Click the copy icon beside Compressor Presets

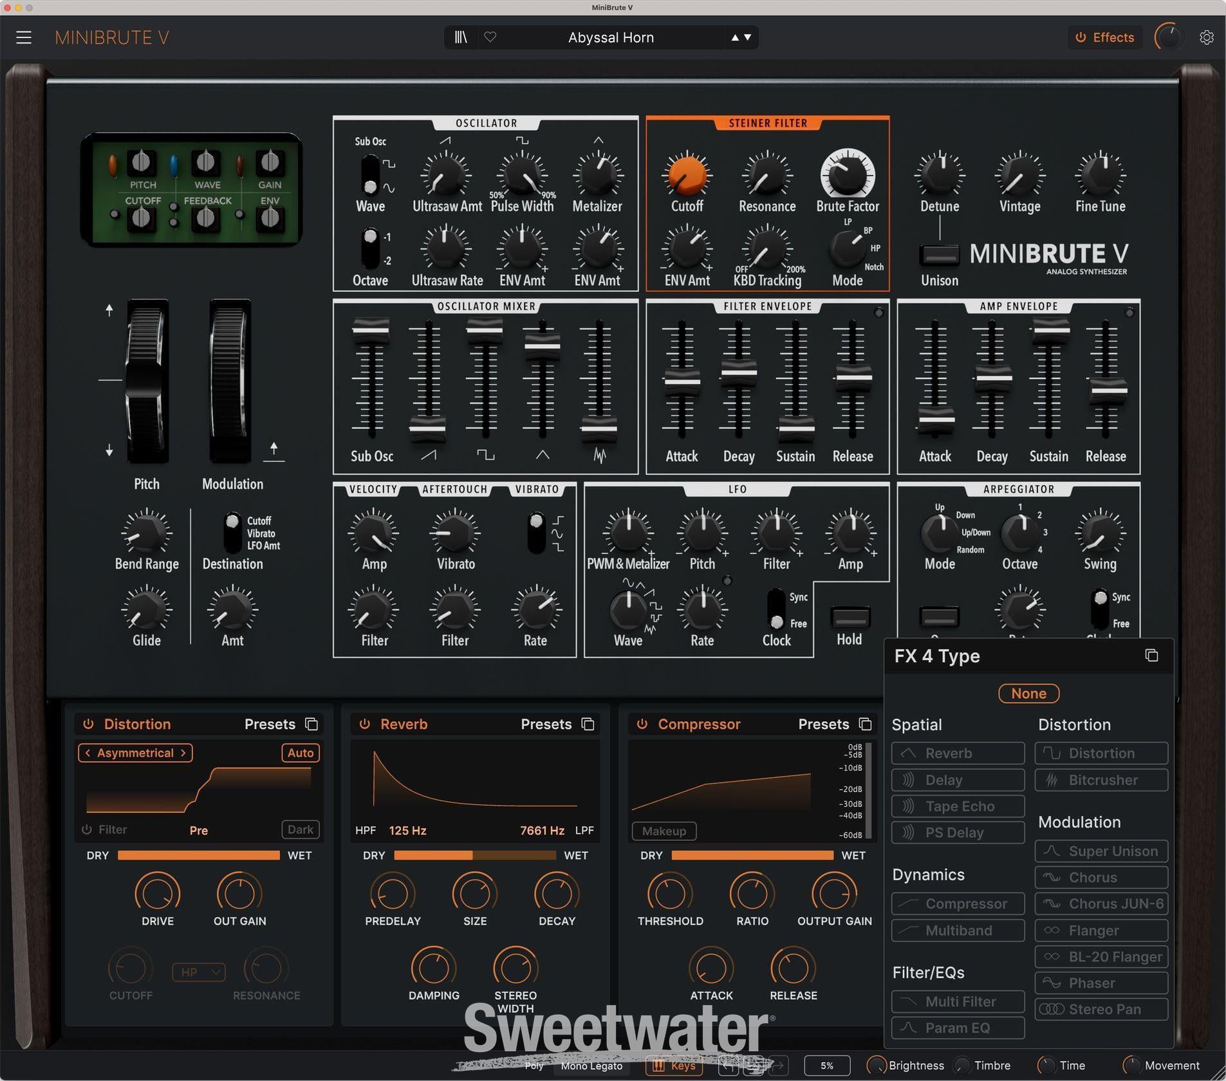click(x=866, y=724)
